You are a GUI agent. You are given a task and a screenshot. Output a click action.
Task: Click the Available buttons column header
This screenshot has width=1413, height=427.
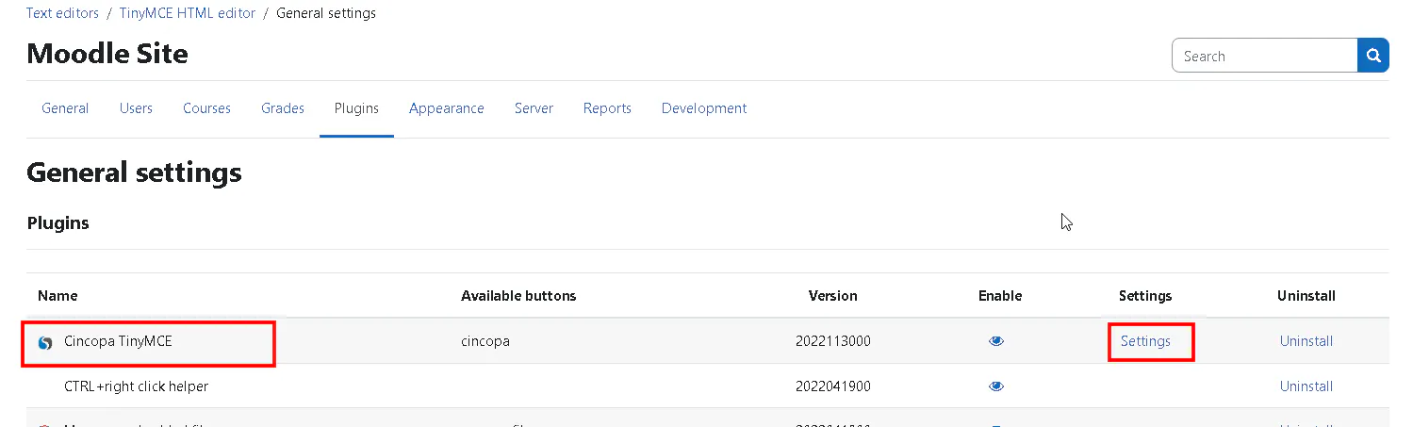click(518, 296)
